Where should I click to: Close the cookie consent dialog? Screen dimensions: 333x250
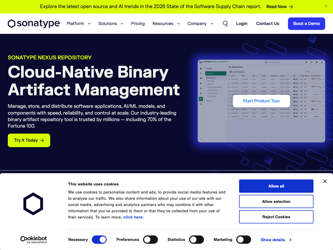coord(325,181)
